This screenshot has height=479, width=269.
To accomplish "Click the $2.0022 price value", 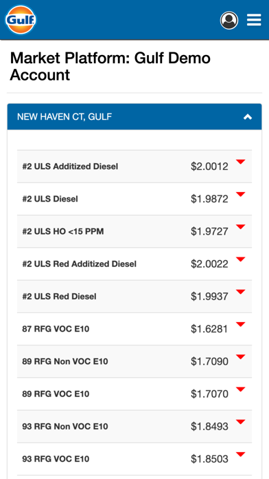I will coord(209,264).
